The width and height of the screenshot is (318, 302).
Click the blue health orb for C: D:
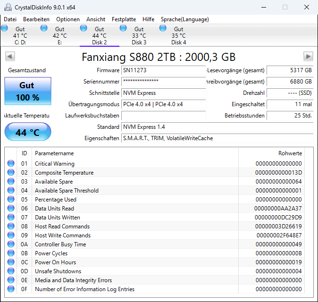click(x=4, y=28)
